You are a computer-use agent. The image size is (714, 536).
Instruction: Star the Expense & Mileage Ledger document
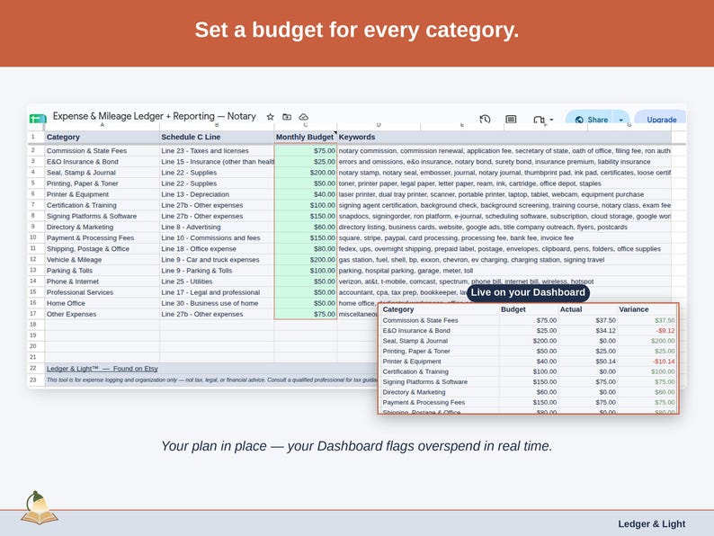point(270,117)
